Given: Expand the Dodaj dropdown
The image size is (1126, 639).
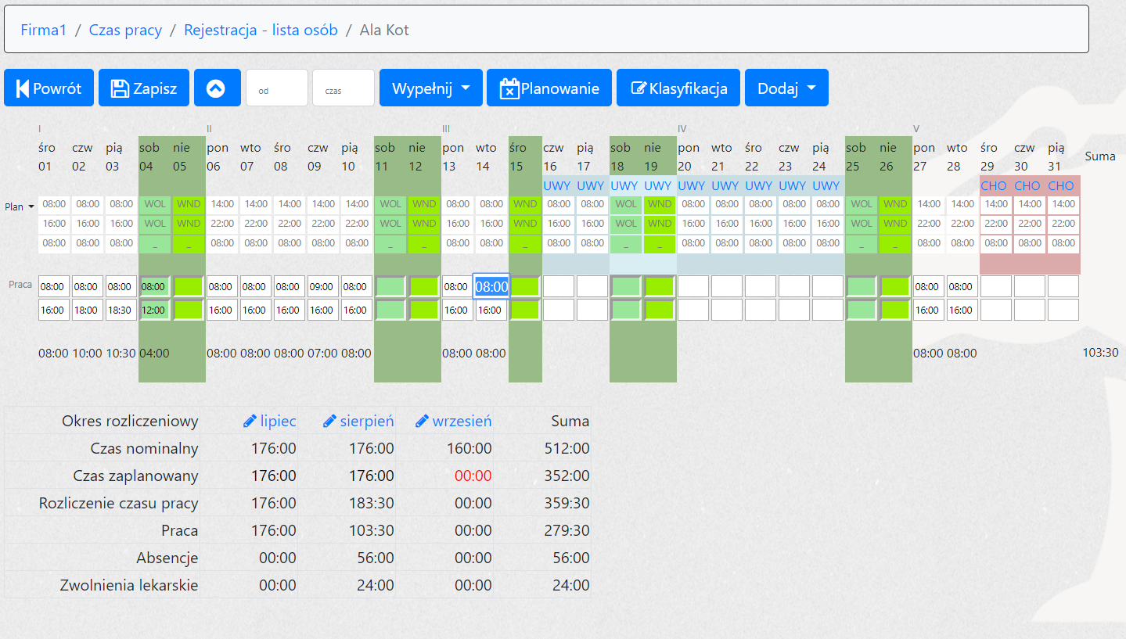Looking at the screenshot, I should coord(786,88).
